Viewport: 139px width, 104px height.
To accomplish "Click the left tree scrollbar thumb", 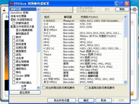I will pos(38,32).
